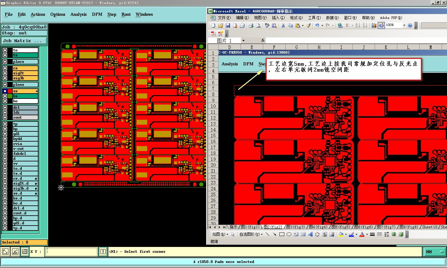Click the Format Painter brush icon

point(308,25)
